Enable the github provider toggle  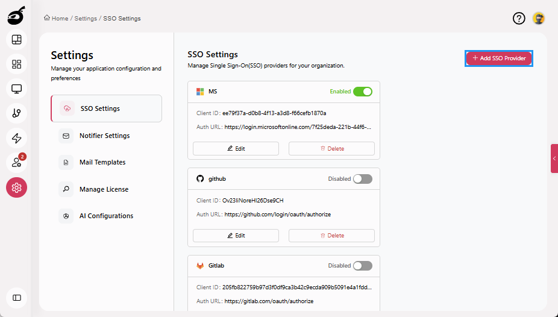pyautogui.click(x=363, y=179)
